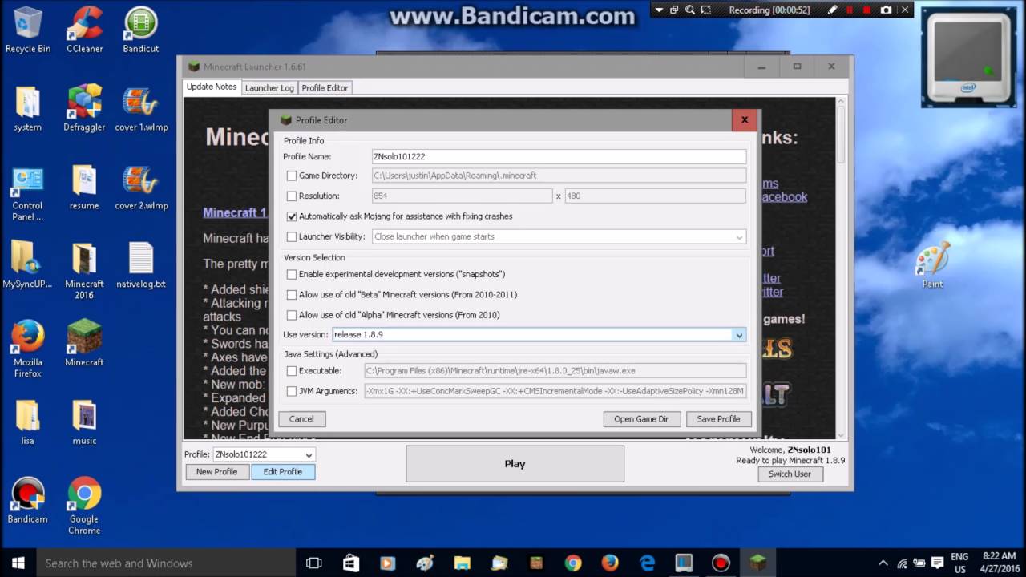This screenshot has height=577, width=1026.
Task: Allow old Beta Minecraft versions checkbox
Action: pos(292,295)
